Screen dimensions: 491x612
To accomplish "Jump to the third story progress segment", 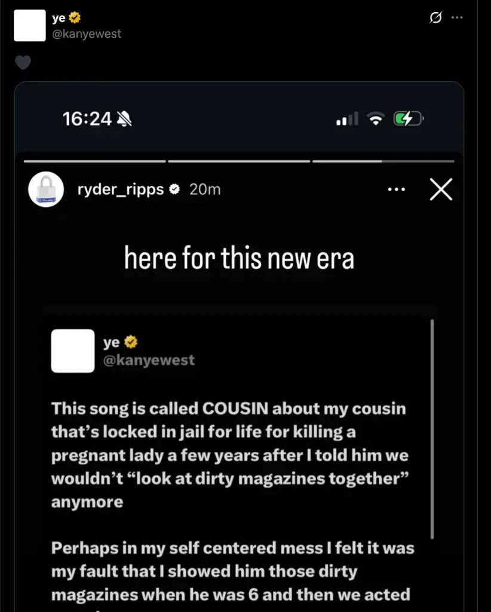I will [382, 161].
